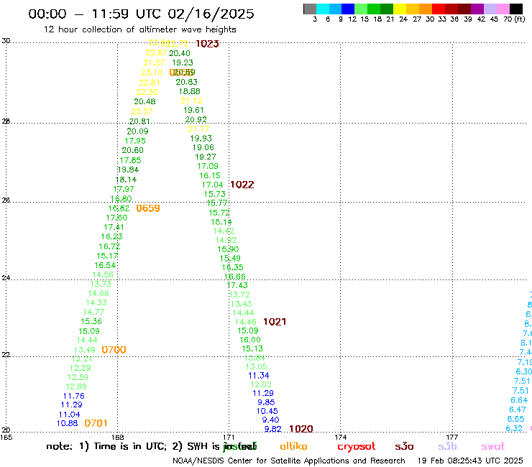Click the time stamp 1020

coord(301,429)
